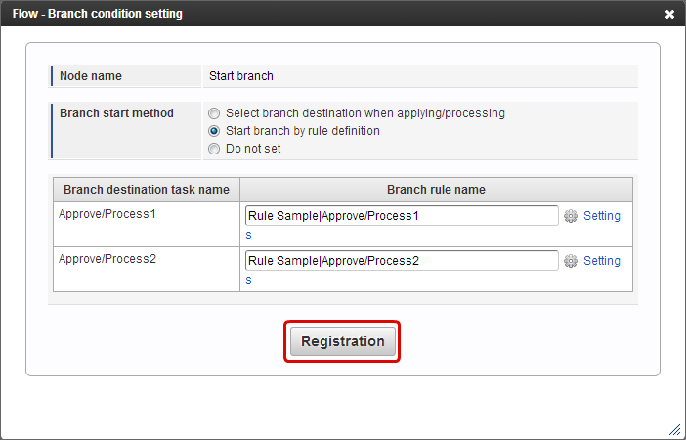Image resolution: width=686 pixels, height=440 pixels.
Task: Click the Registration button
Action: tap(343, 341)
